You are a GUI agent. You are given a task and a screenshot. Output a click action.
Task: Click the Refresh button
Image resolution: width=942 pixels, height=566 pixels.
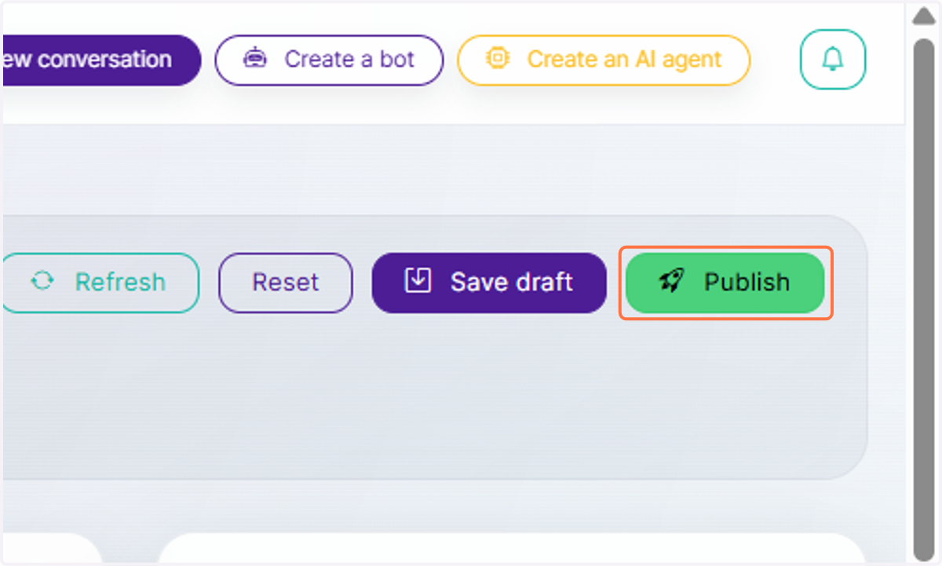pos(100,283)
